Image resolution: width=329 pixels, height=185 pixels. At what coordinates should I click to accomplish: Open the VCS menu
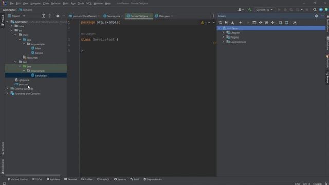point(89,4)
